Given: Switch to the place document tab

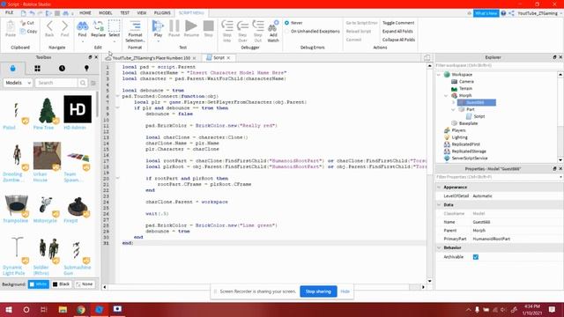Looking at the screenshot, I should point(151,58).
